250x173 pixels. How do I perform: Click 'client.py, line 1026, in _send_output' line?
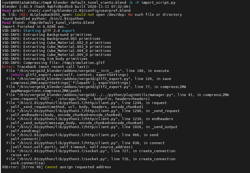92,127
